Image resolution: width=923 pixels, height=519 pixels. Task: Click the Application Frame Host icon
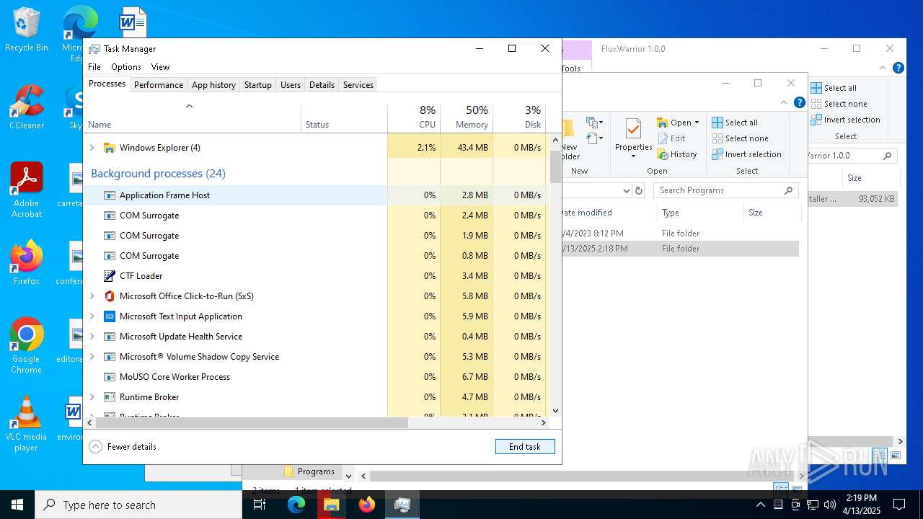(x=110, y=195)
